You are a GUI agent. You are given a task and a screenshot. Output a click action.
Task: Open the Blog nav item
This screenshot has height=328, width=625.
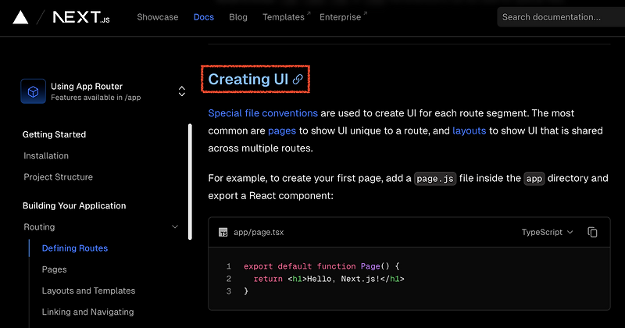coord(238,17)
